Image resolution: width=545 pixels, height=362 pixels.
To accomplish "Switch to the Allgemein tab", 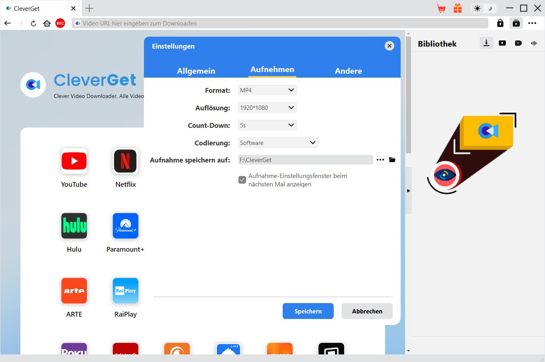I will point(196,71).
